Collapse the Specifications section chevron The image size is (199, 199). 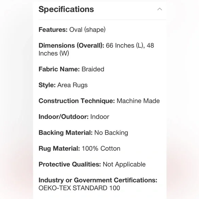[x=160, y=9]
